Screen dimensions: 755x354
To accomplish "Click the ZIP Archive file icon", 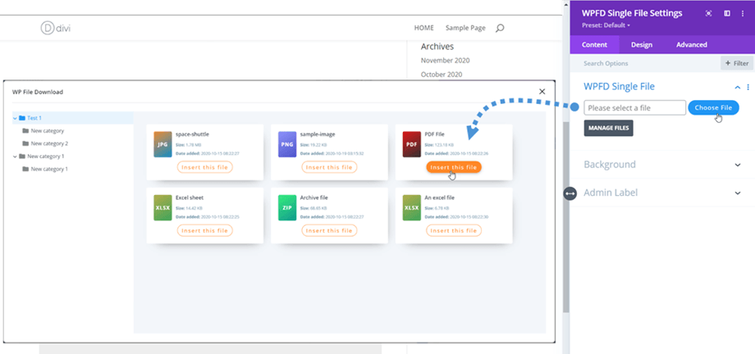I will (x=286, y=207).
